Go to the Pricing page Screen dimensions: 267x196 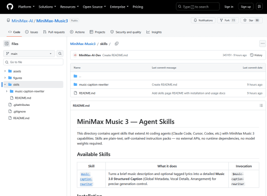(x=138, y=7)
